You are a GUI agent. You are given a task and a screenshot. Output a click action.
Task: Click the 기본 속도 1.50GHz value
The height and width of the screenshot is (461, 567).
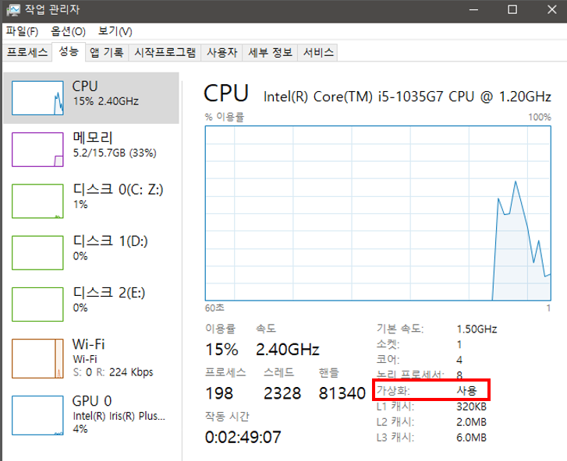[477, 329]
